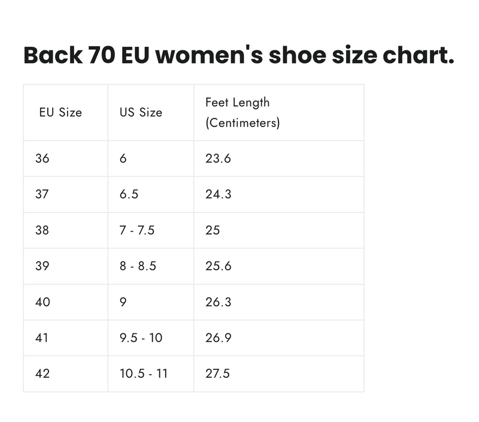Select EU size 41 cell
Viewport: 479px width, 422px height.
click(43, 338)
